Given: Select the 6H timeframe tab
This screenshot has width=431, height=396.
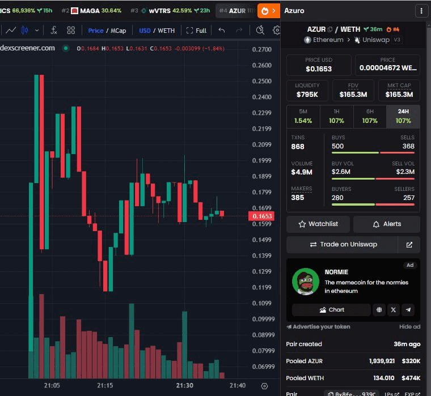Looking at the screenshot, I should (x=370, y=117).
